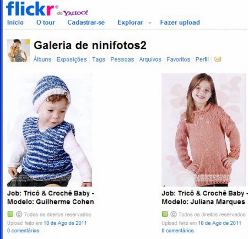The height and width of the screenshot is (239, 248).
Task: Click the Yahoo! logo
Action: coord(76,13)
